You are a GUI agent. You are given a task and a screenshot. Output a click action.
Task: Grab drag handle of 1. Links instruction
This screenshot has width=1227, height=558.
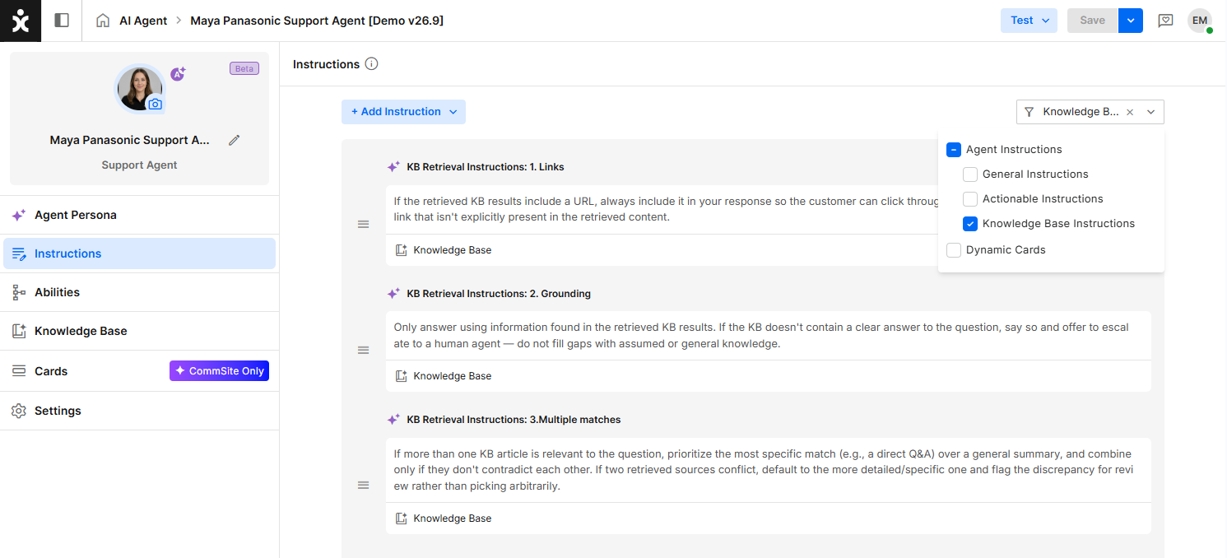pos(363,224)
